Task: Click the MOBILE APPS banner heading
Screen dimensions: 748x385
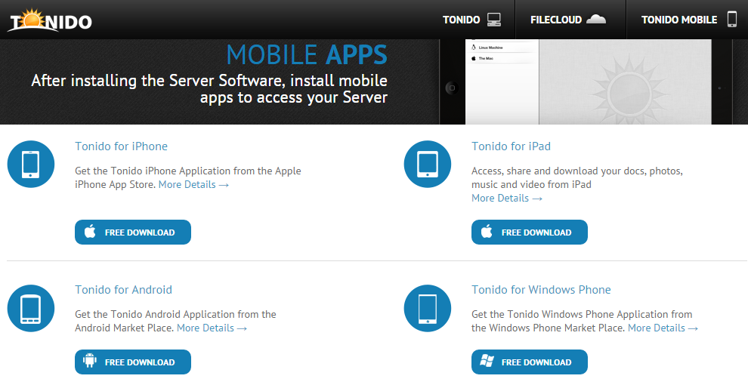Action: 306,55
